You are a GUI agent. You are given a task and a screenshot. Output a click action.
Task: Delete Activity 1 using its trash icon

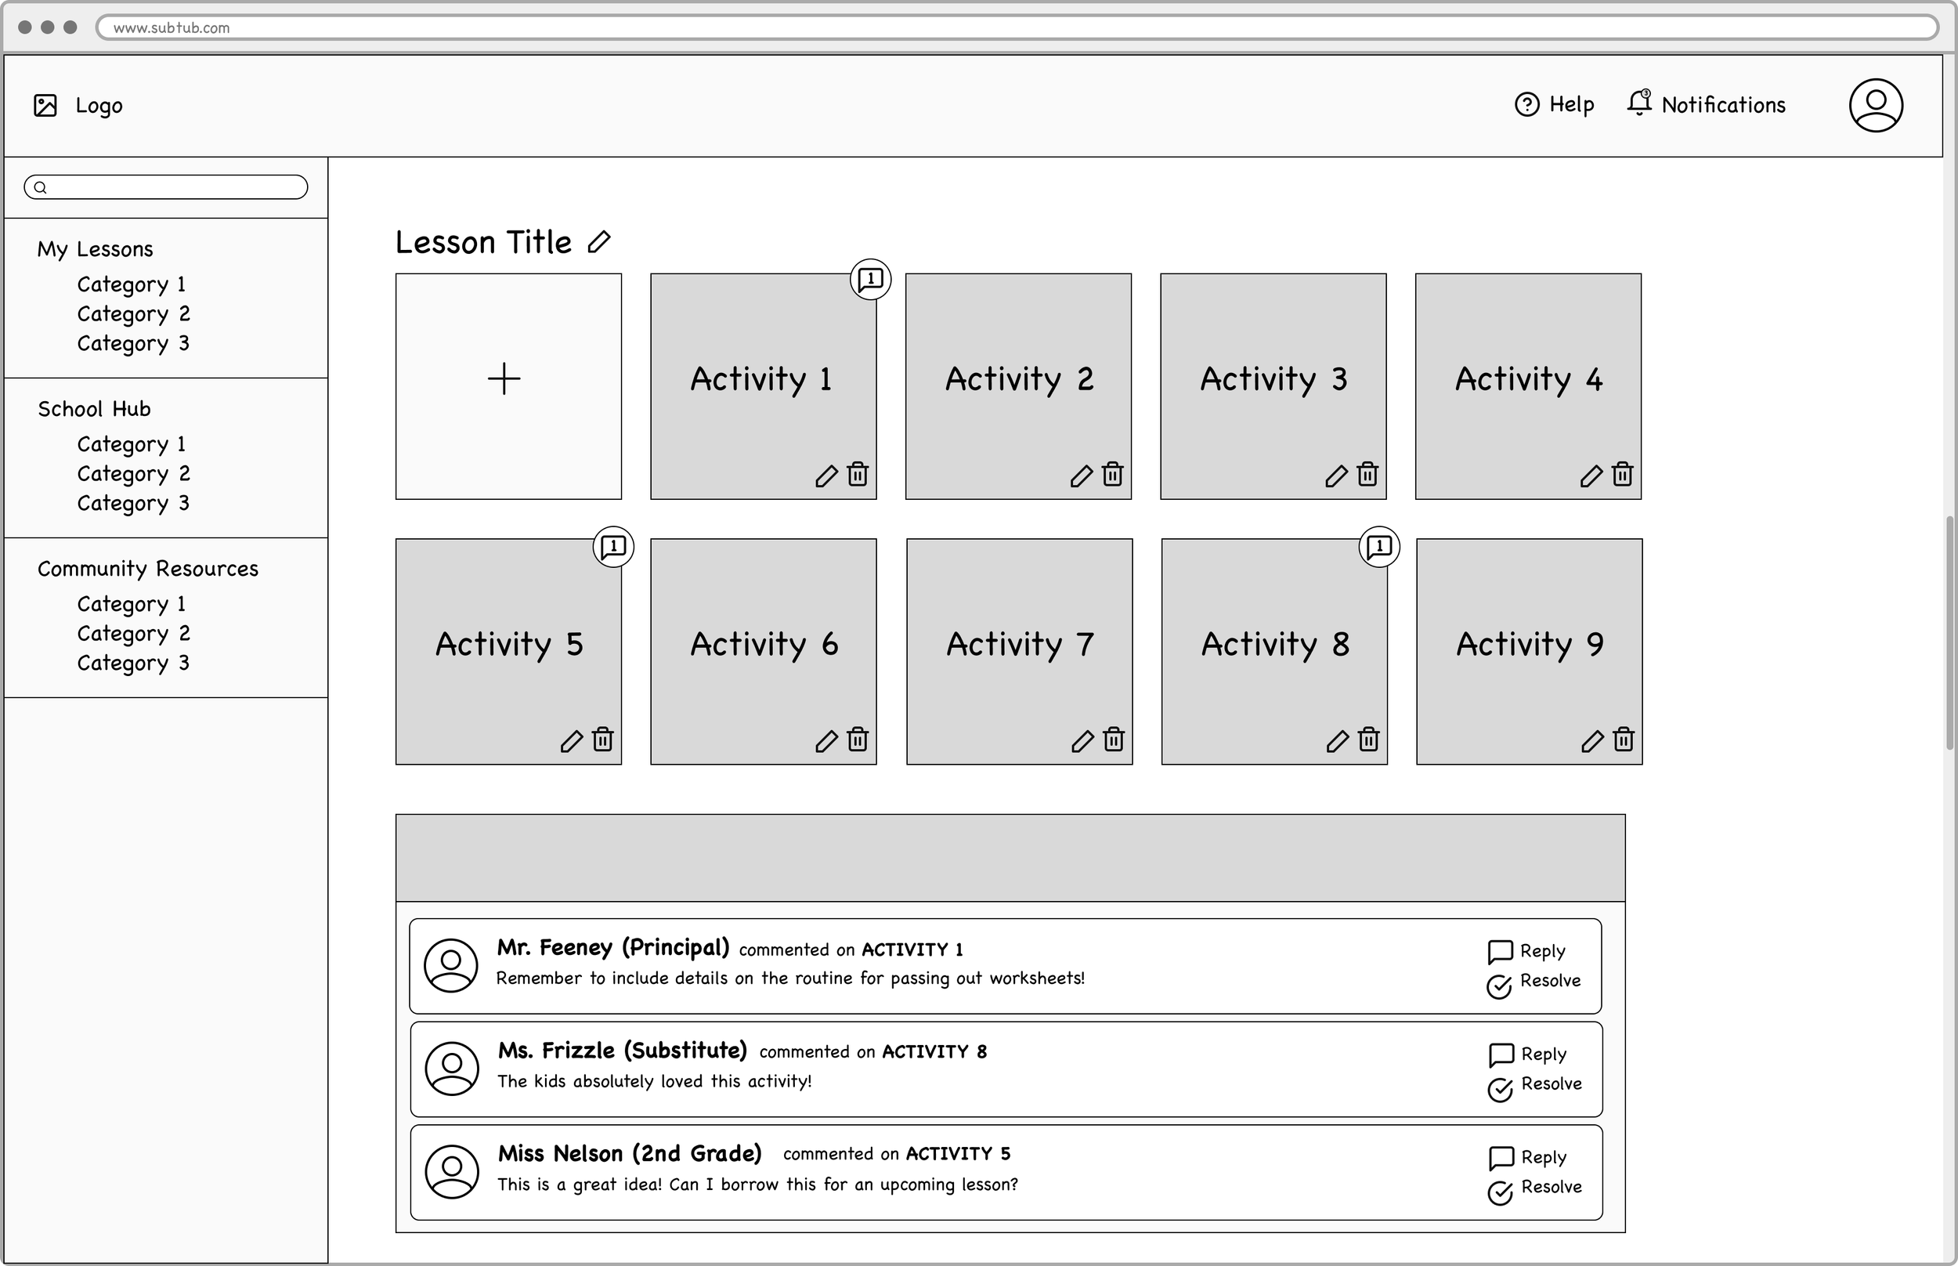click(x=857, y=474)
